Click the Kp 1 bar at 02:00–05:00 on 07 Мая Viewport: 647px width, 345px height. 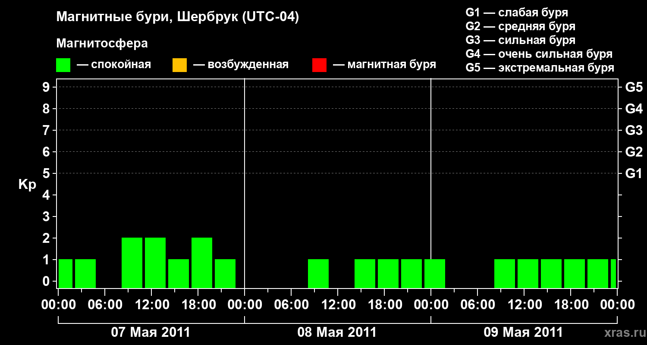point(85,273)
